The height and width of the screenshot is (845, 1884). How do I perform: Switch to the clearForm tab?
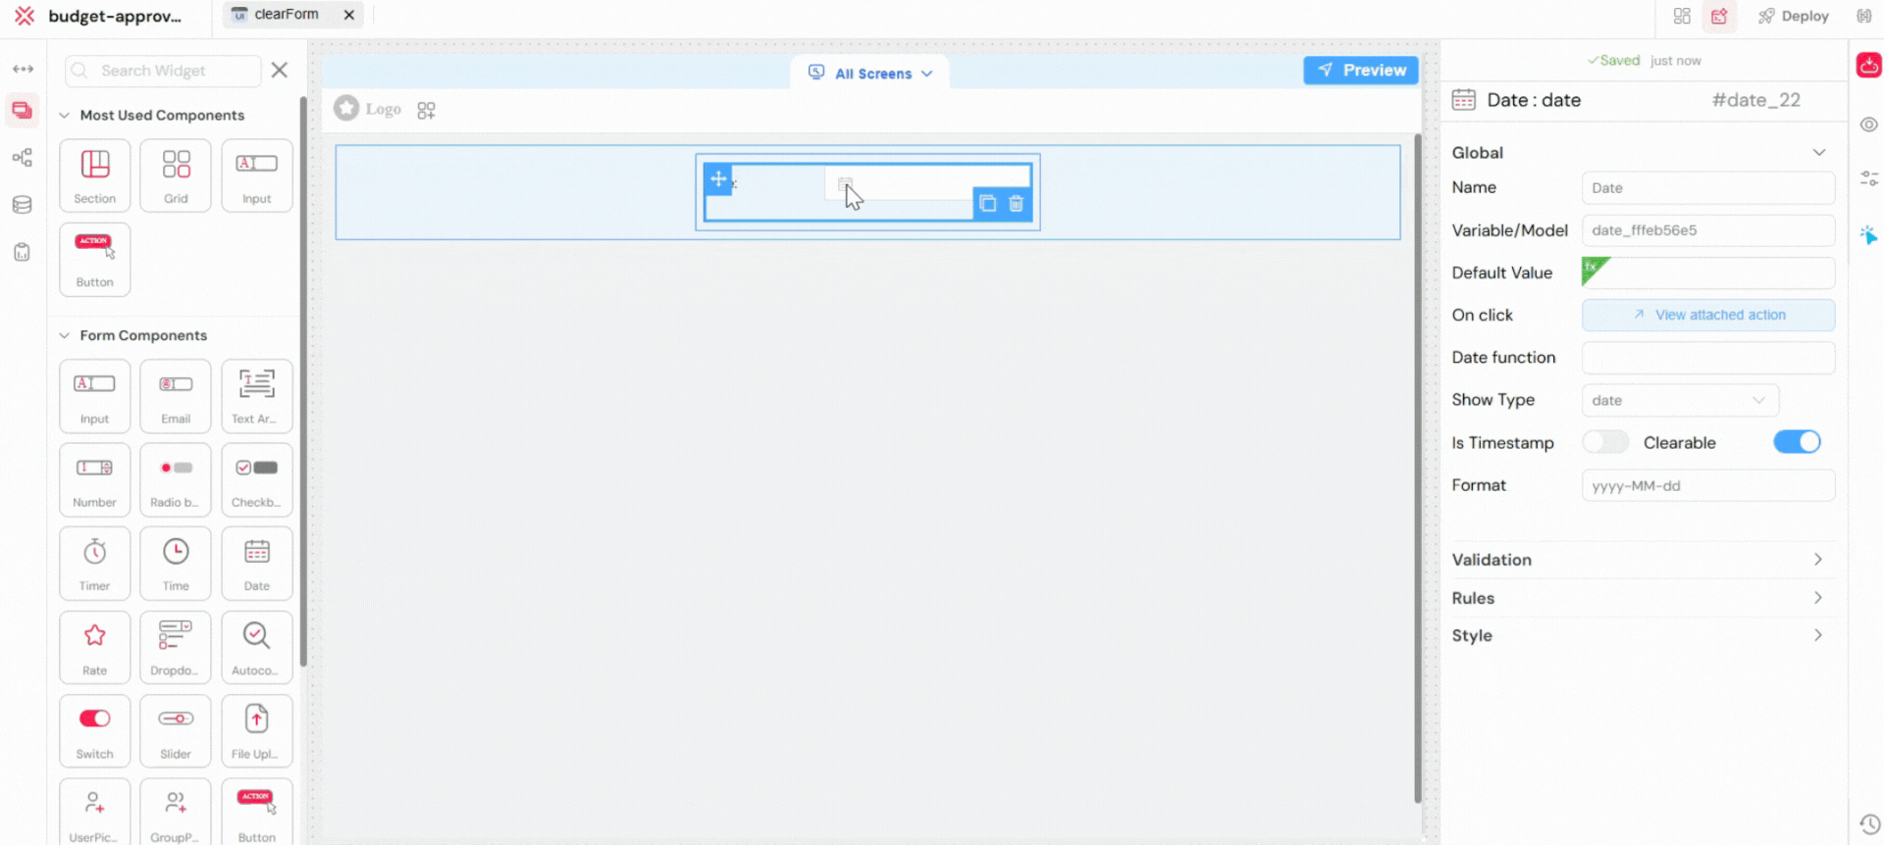pyautogui.click(x=286, y=15)
